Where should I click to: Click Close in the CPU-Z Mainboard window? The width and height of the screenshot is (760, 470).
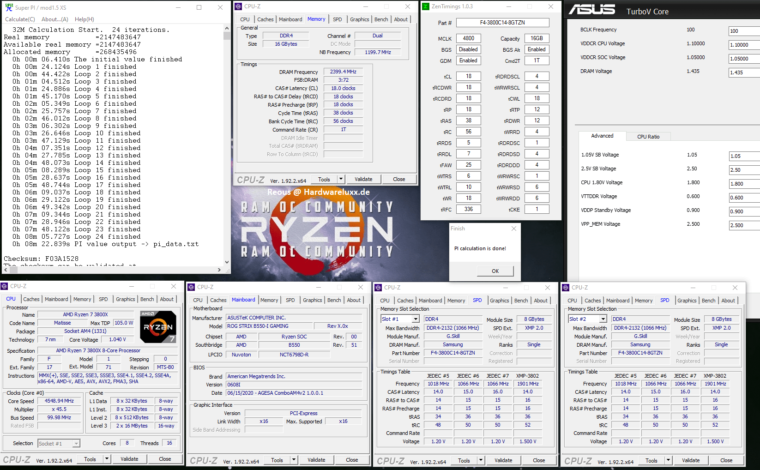click(352, 460)
